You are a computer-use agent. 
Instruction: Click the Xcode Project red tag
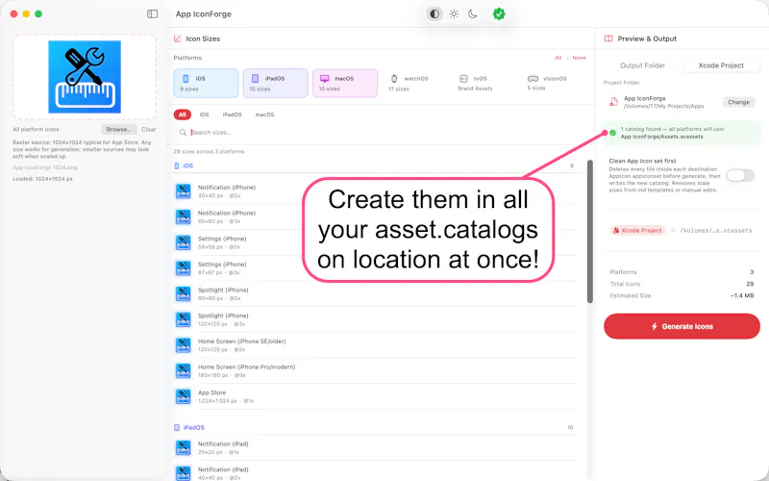(637, 230)
